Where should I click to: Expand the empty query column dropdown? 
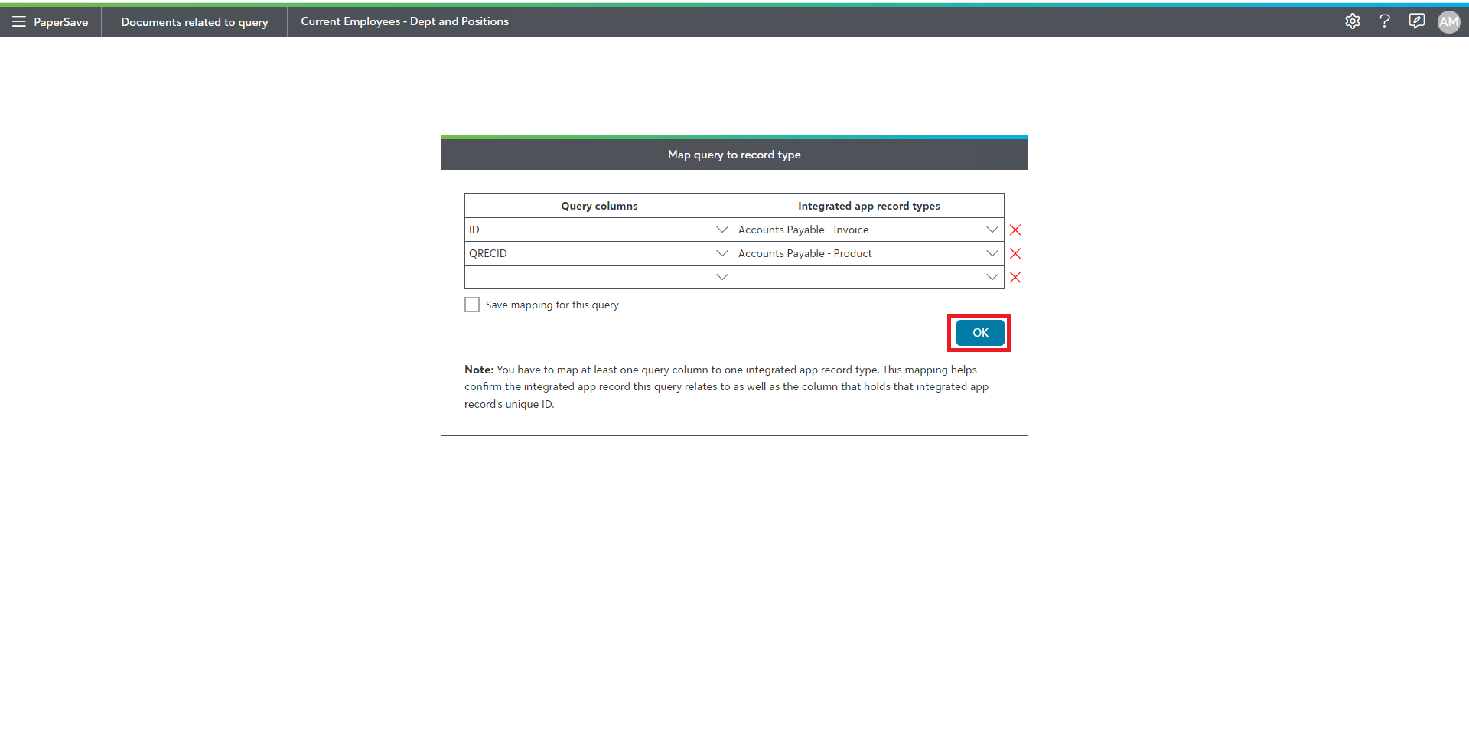point(721,278)
